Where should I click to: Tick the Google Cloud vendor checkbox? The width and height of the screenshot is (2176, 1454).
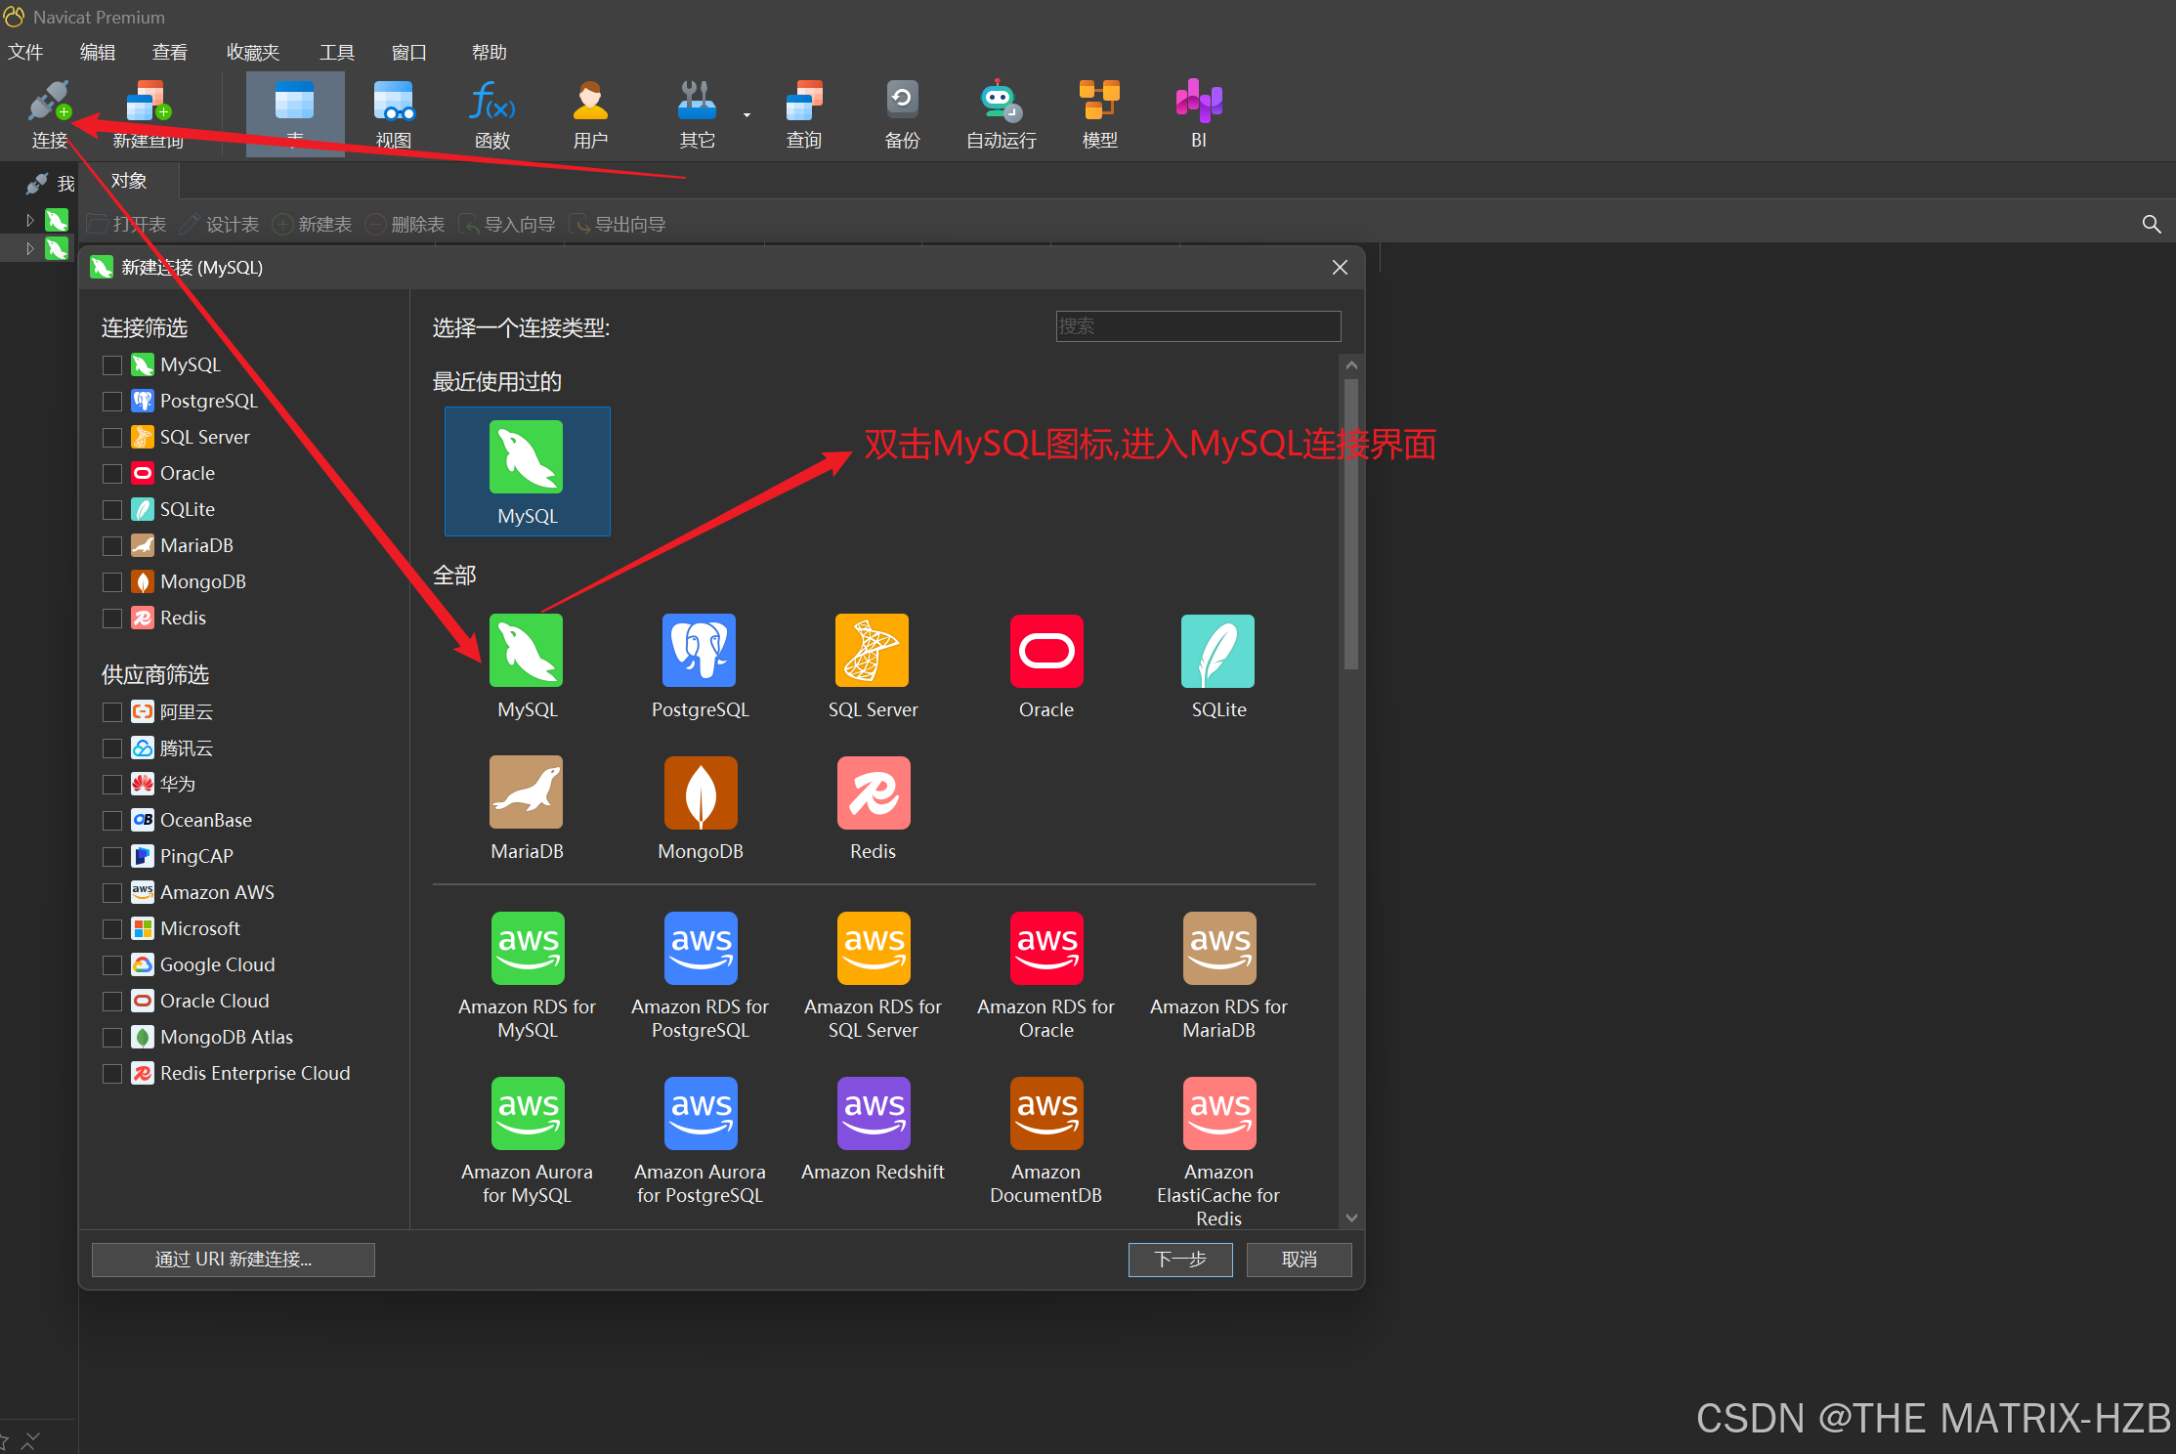(112, 965)
